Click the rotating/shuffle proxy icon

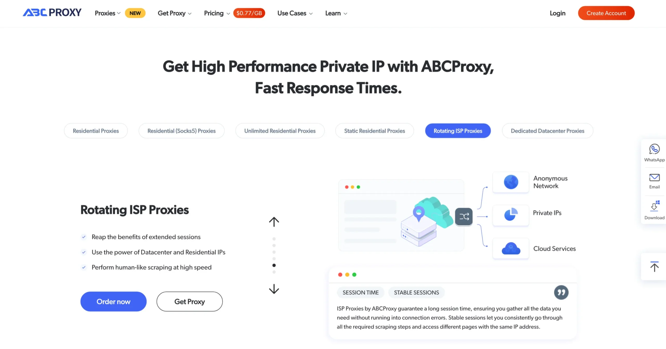464,216
